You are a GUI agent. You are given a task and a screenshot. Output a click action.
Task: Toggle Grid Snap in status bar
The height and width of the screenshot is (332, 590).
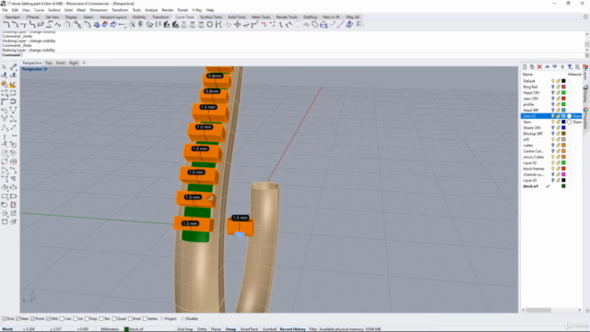[x=185, y=329]
